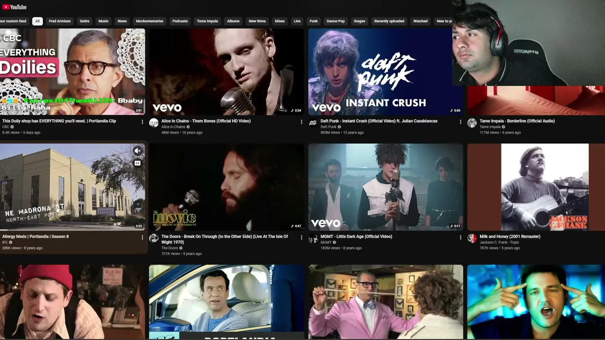Image resolution: width=605 pixels, height=340 pixels.
Task: Mute the Allergy Meds preview audio
Action: click(138, 151)
